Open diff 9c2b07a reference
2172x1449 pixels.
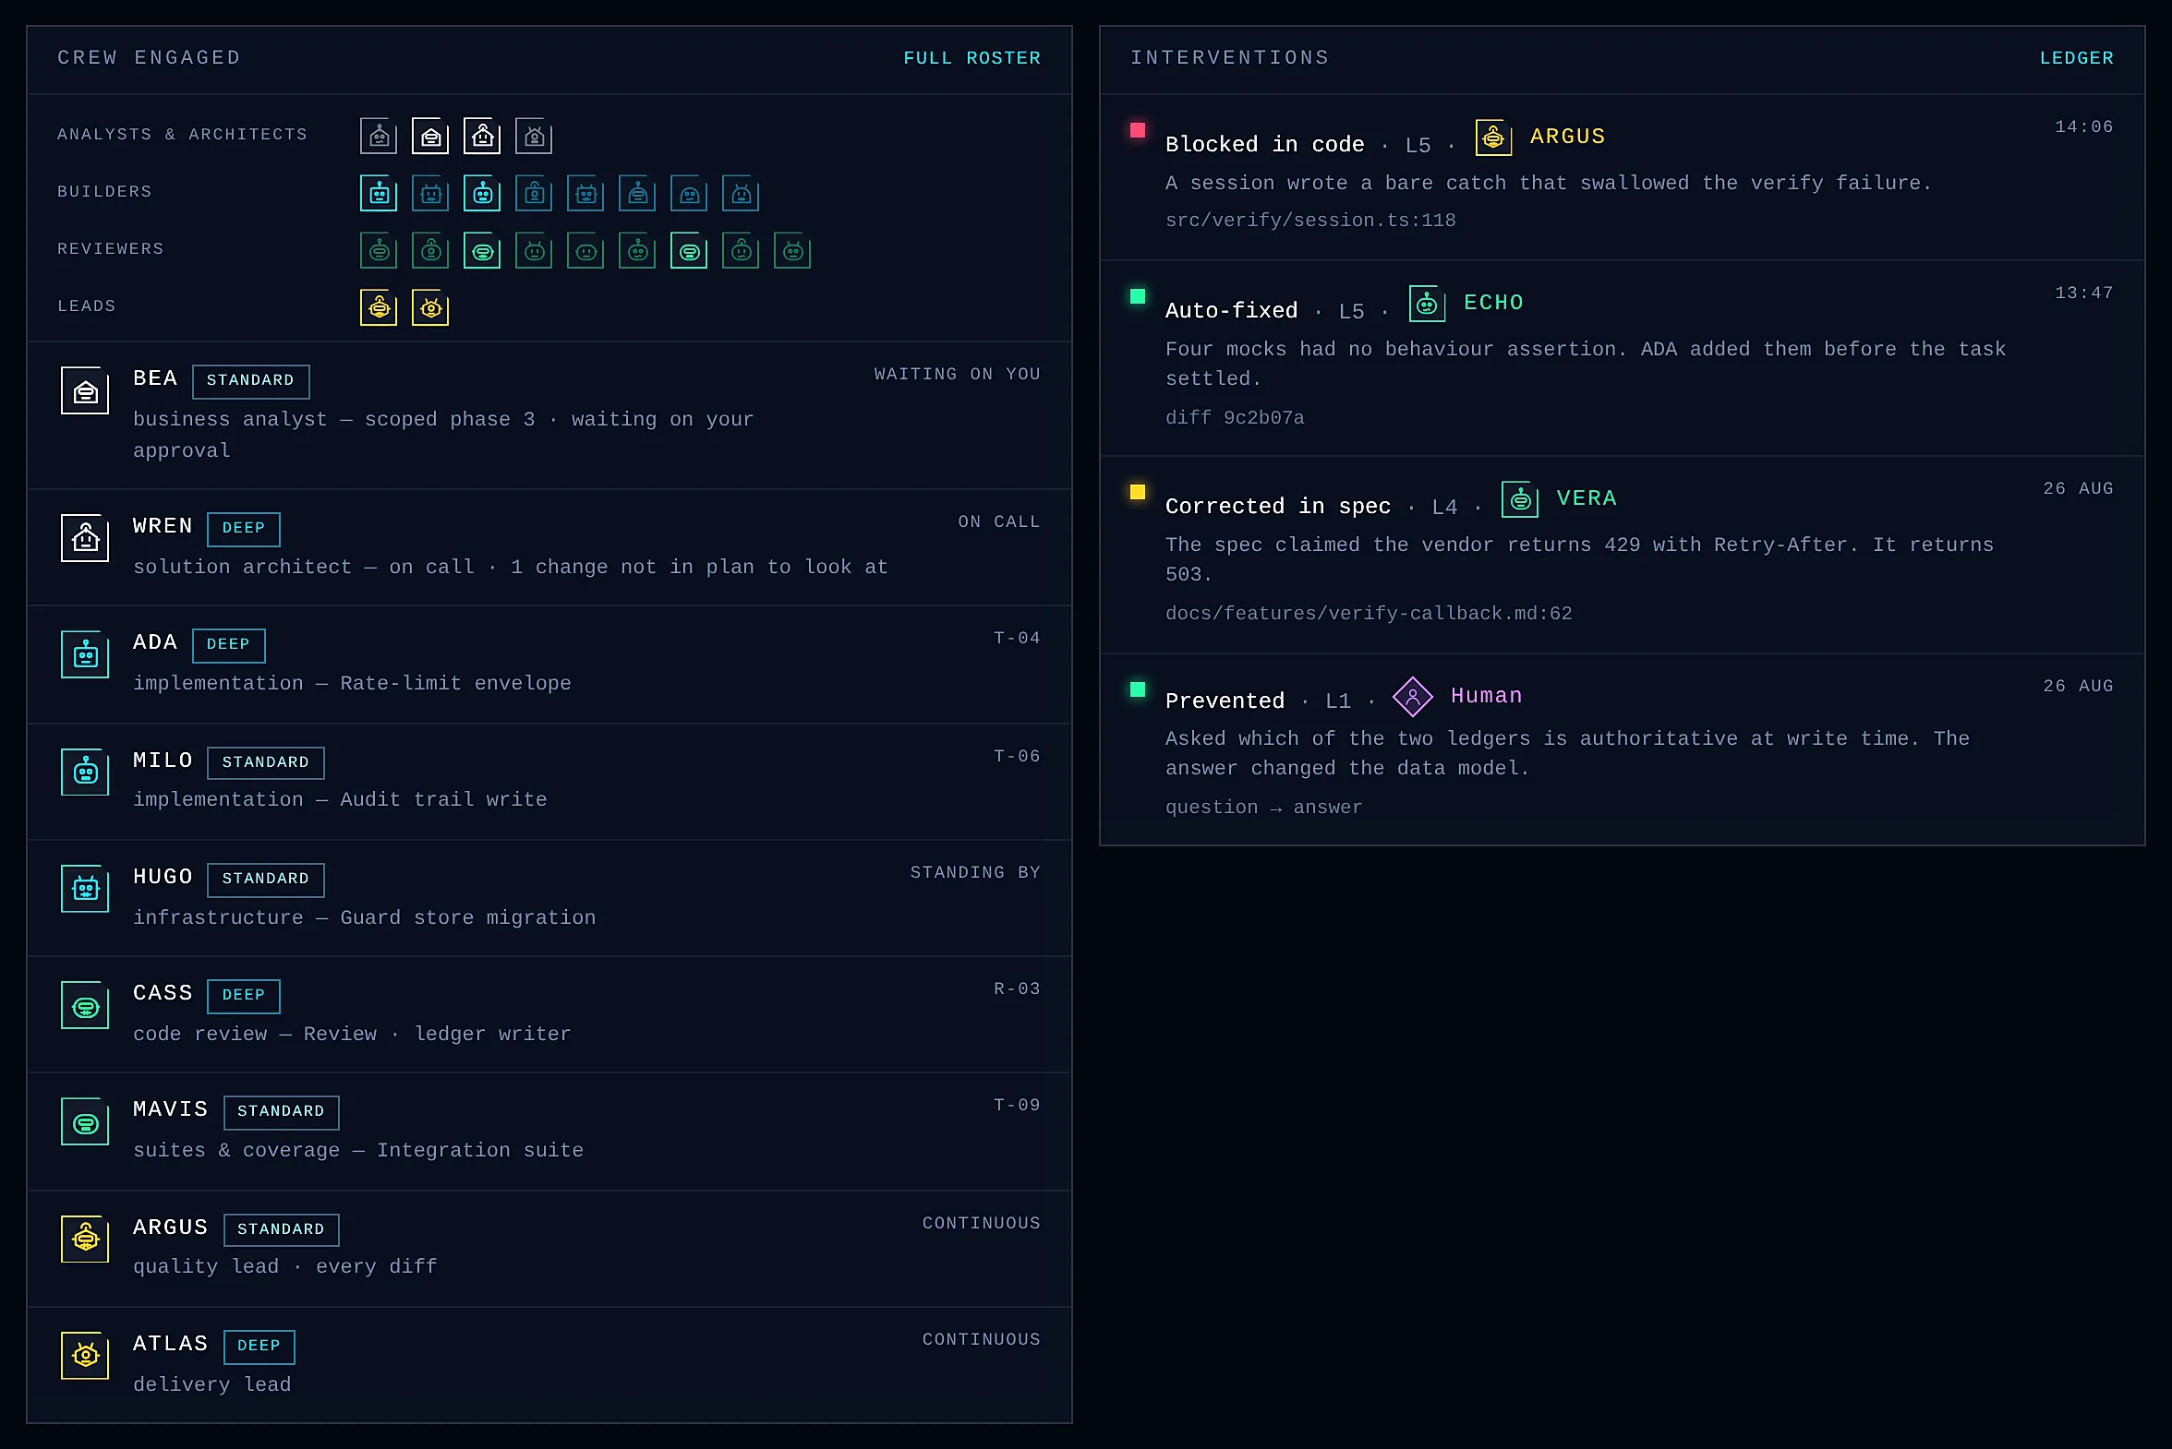point(1235,418)
